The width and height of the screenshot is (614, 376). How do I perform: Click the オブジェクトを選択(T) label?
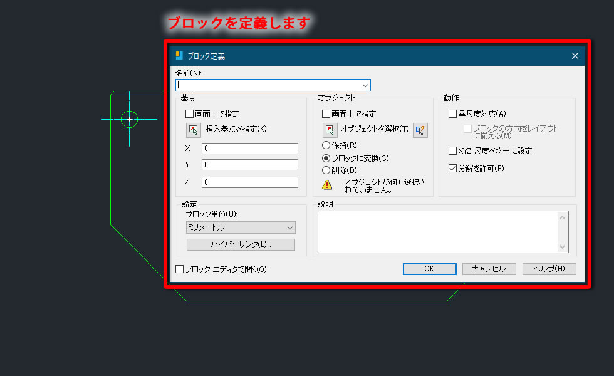375,129
